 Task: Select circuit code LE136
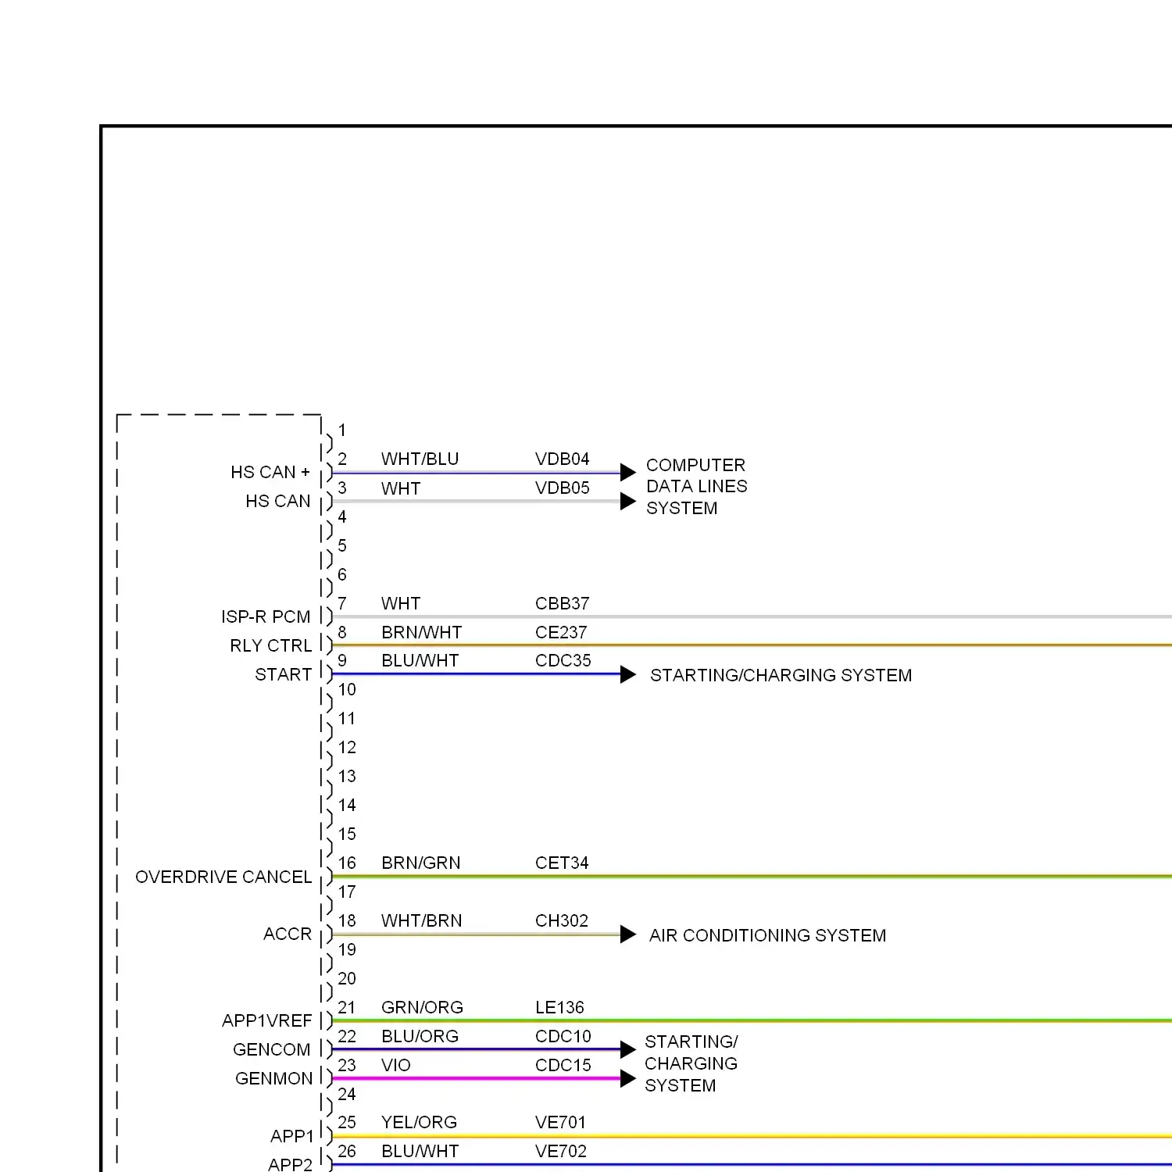559,1007
